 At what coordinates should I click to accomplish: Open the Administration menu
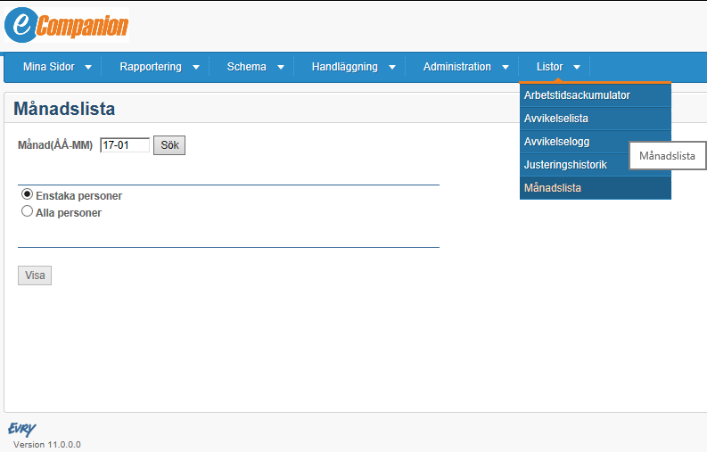(x=456, y=67)
